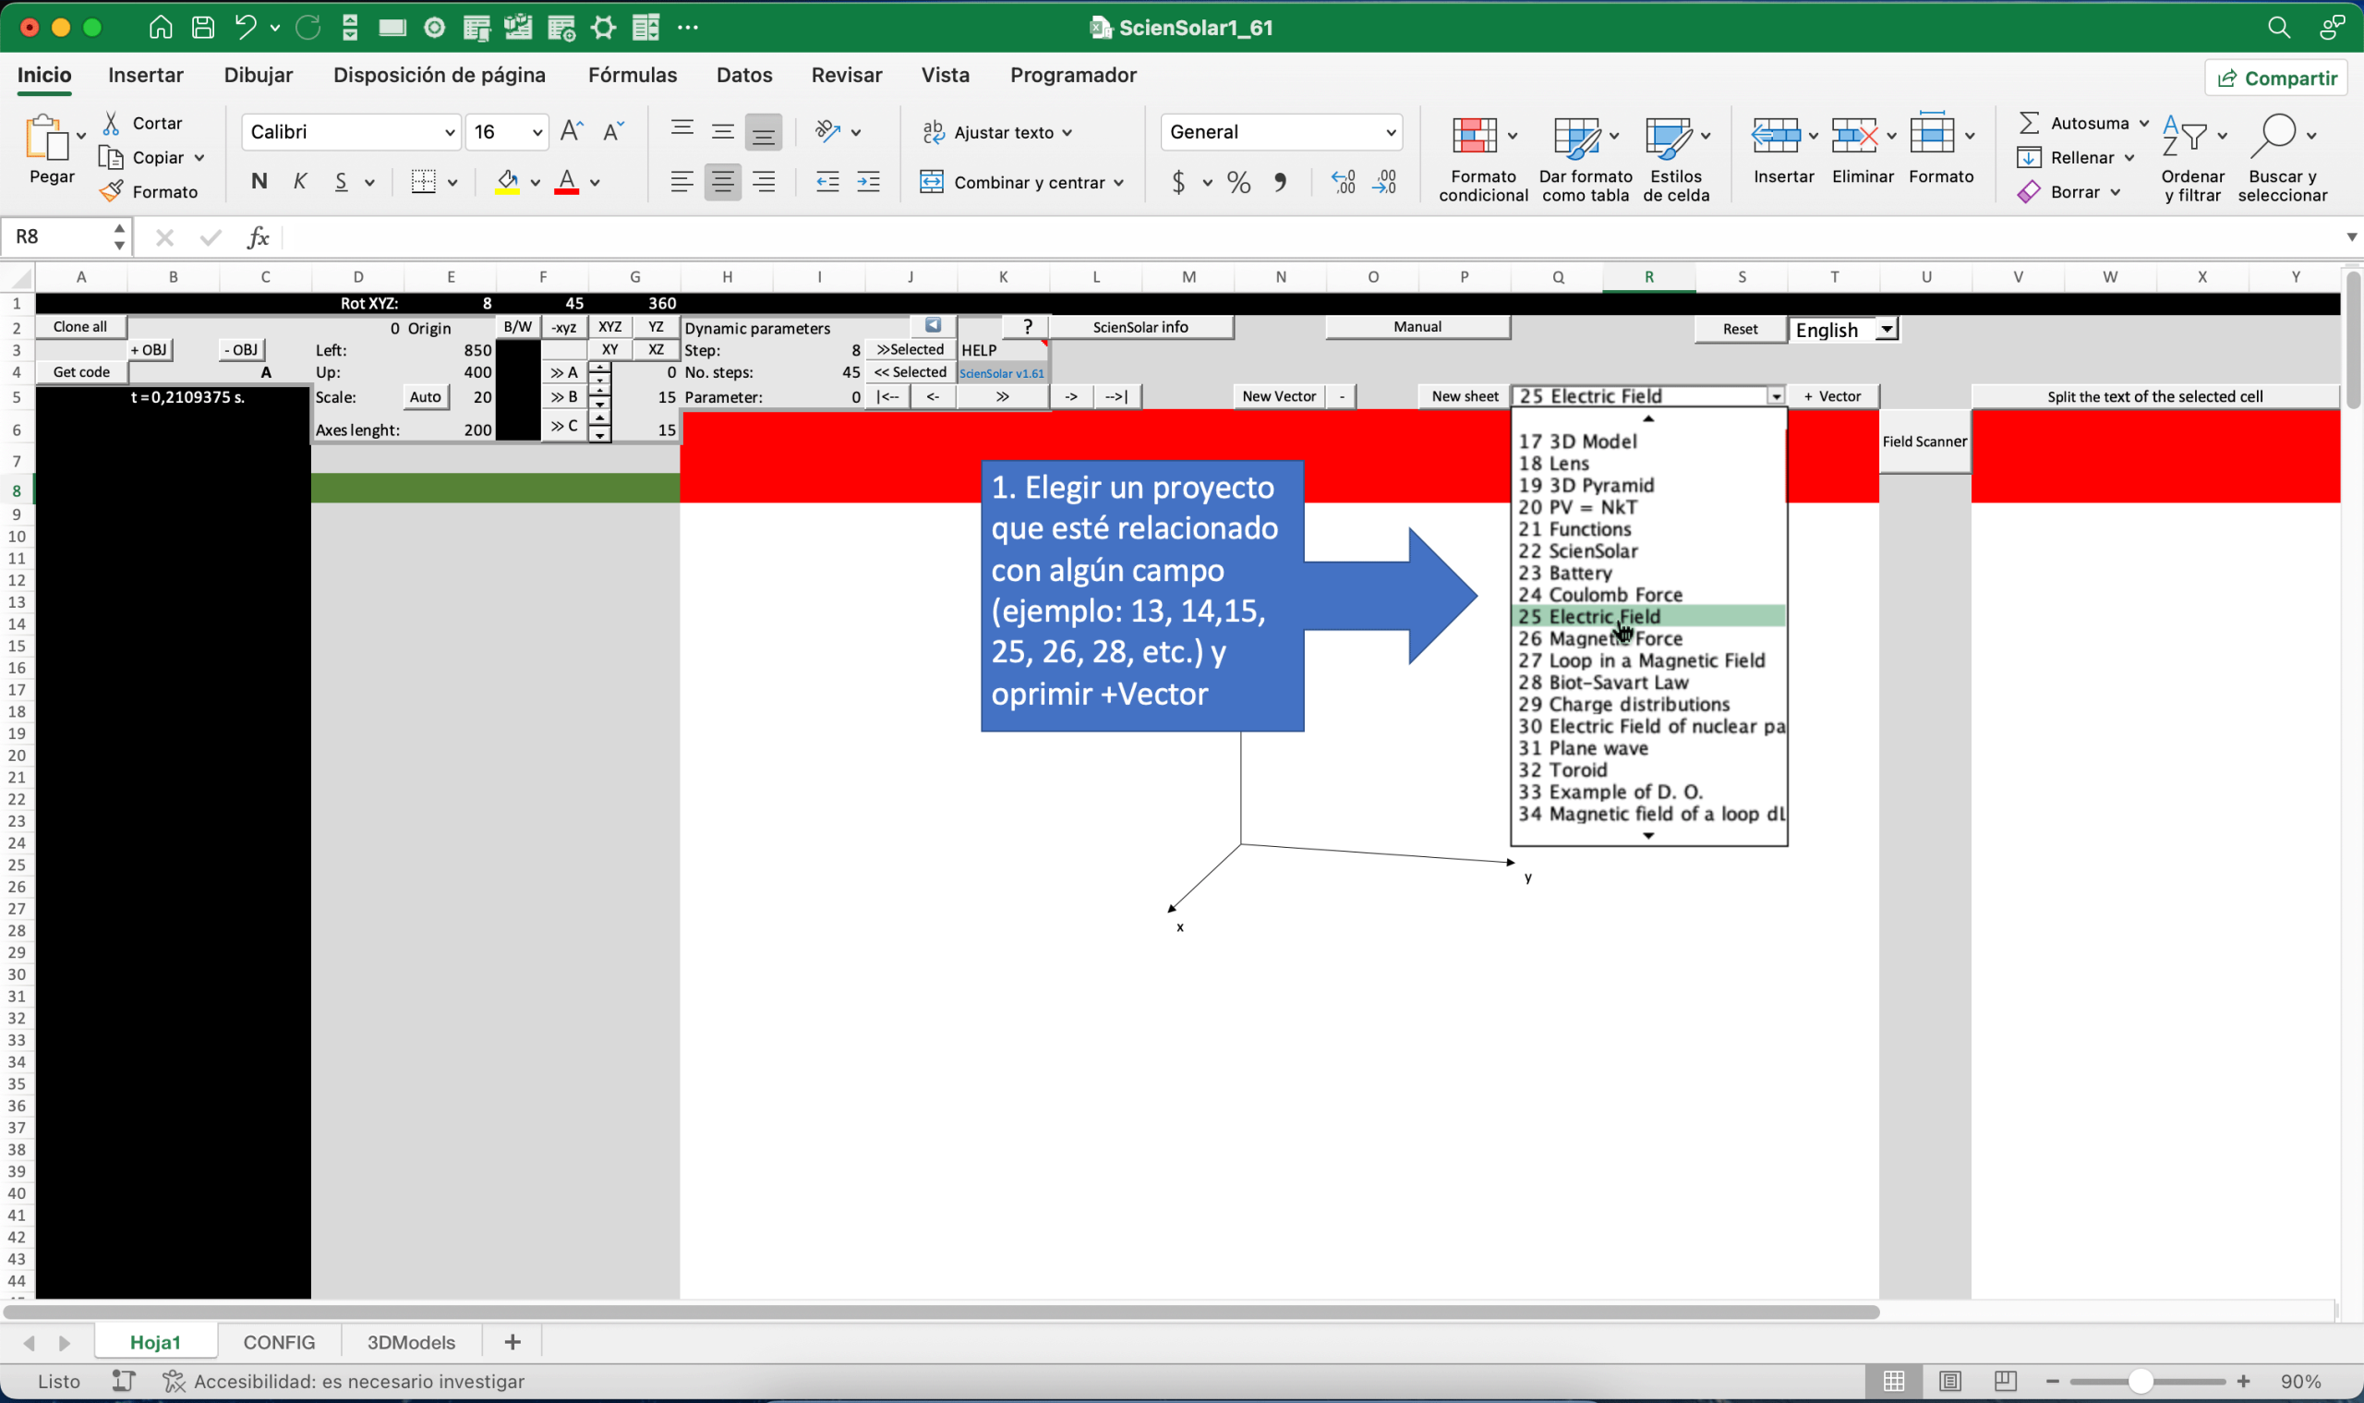
Task: Click the Undo arrow icon
Action: (x=246, y=28)
